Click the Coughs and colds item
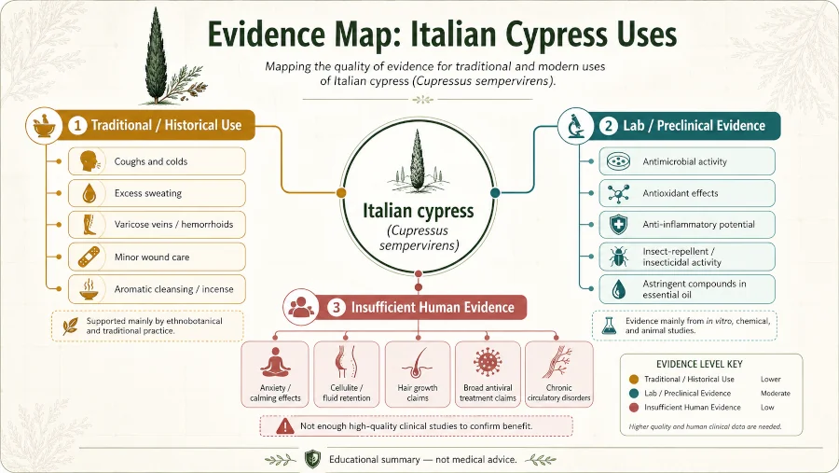Viewport: 839px width, 473px height. [157, 161]
